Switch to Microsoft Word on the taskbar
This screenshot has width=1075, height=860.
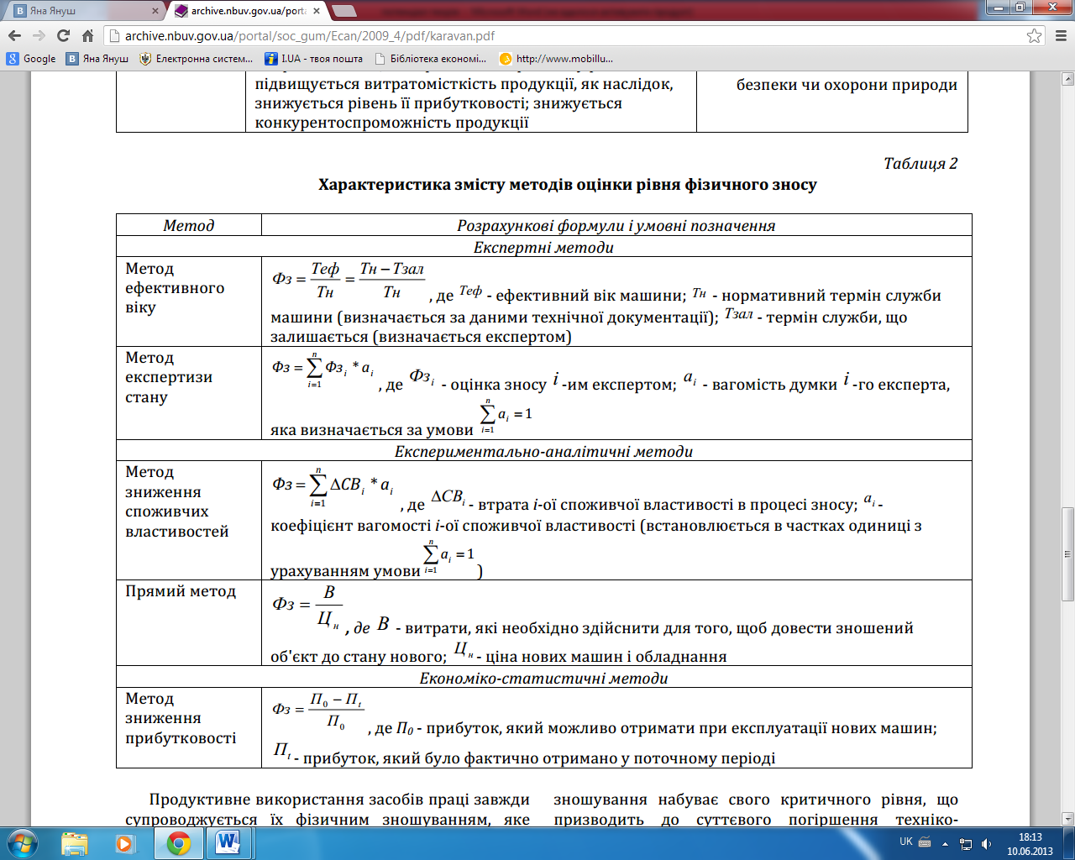pyautogui.click(x=228, y=842)
